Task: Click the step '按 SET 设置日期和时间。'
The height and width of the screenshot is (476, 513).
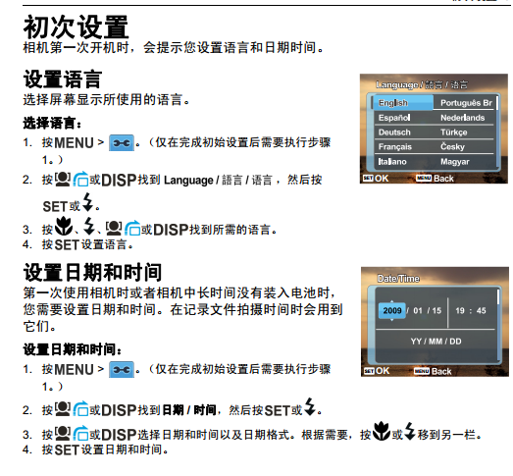Action: point(105,450)
